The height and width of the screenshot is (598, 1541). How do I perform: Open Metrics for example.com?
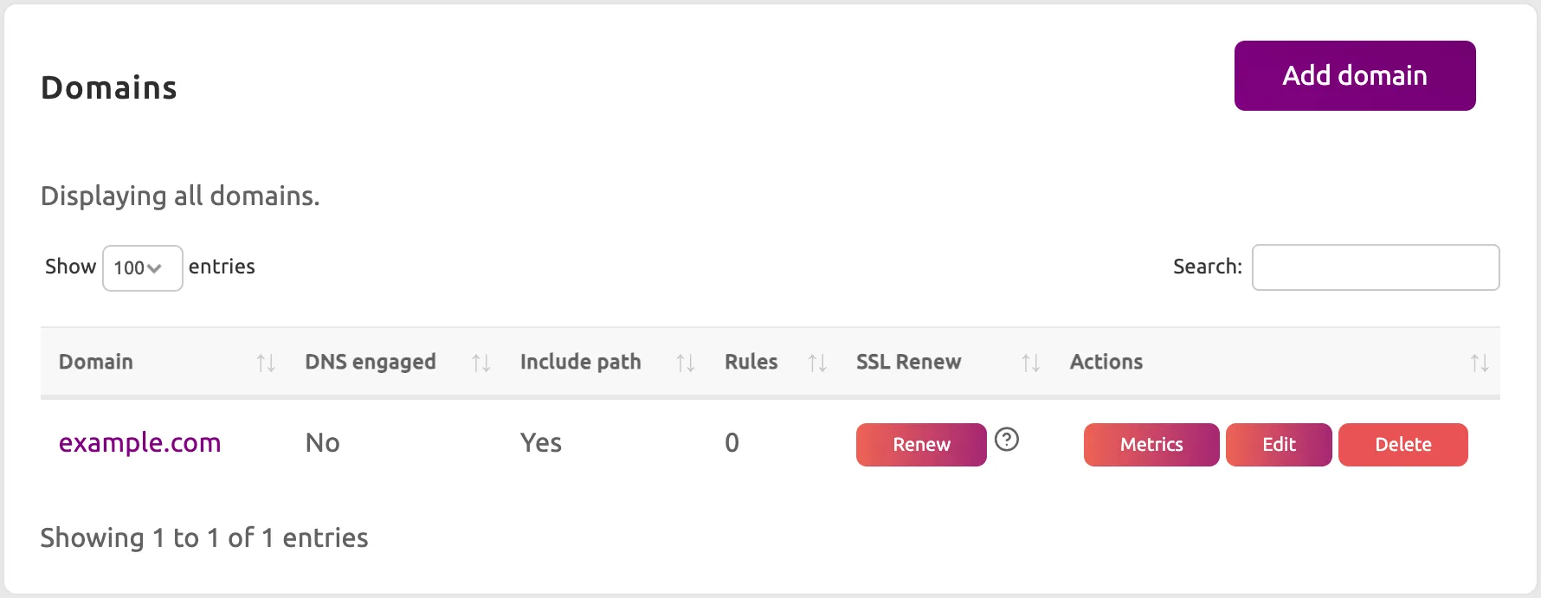point(1151,445)
